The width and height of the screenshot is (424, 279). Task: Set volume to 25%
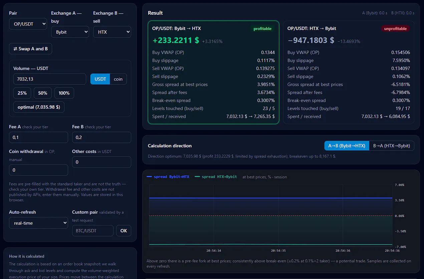point(22,93)
